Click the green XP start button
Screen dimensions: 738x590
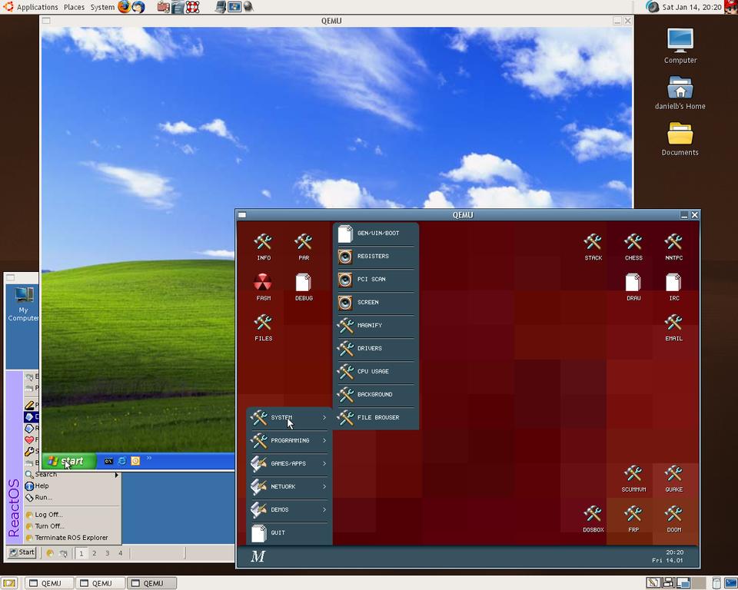click(x=67, y=461)
